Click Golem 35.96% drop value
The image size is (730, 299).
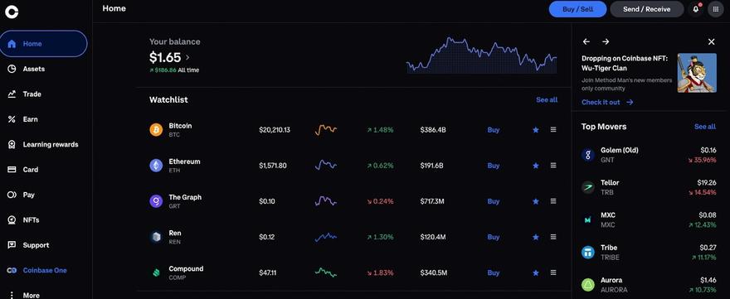coord(702,160)
